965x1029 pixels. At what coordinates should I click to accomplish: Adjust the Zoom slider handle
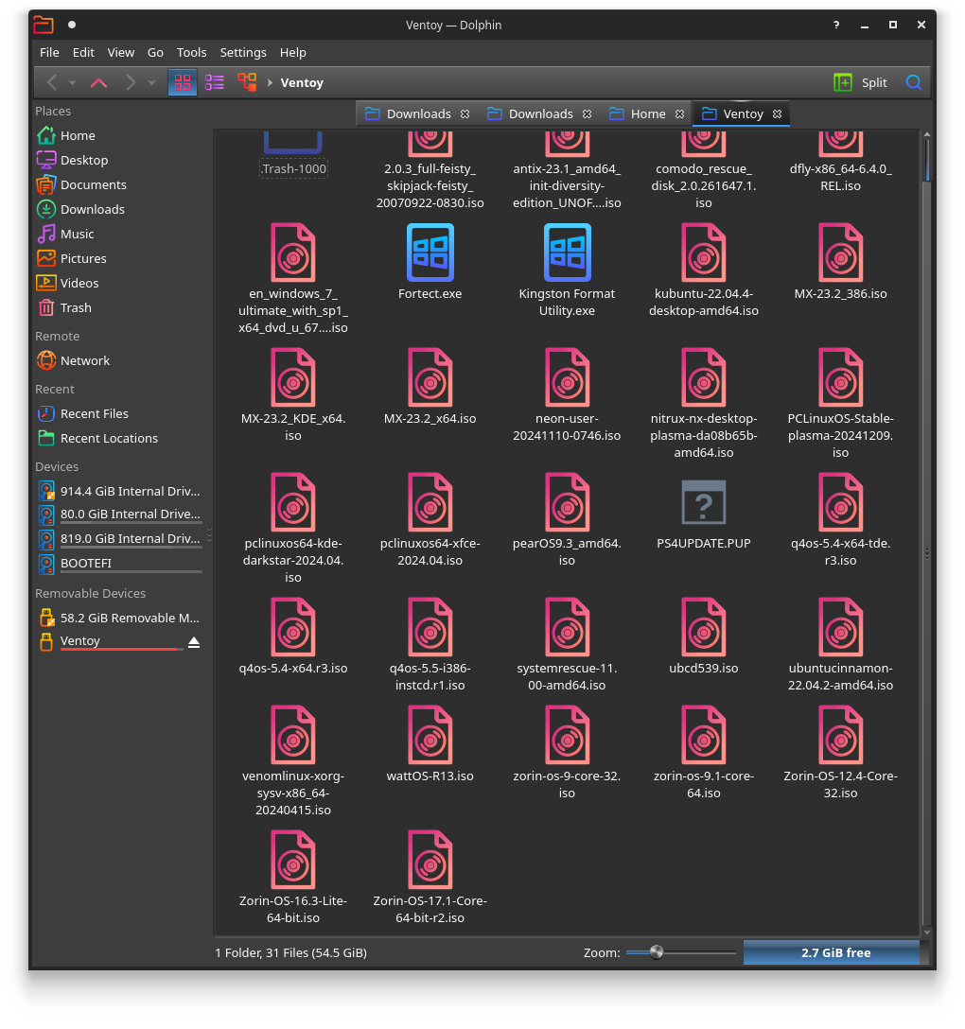[x=657, y=953]
